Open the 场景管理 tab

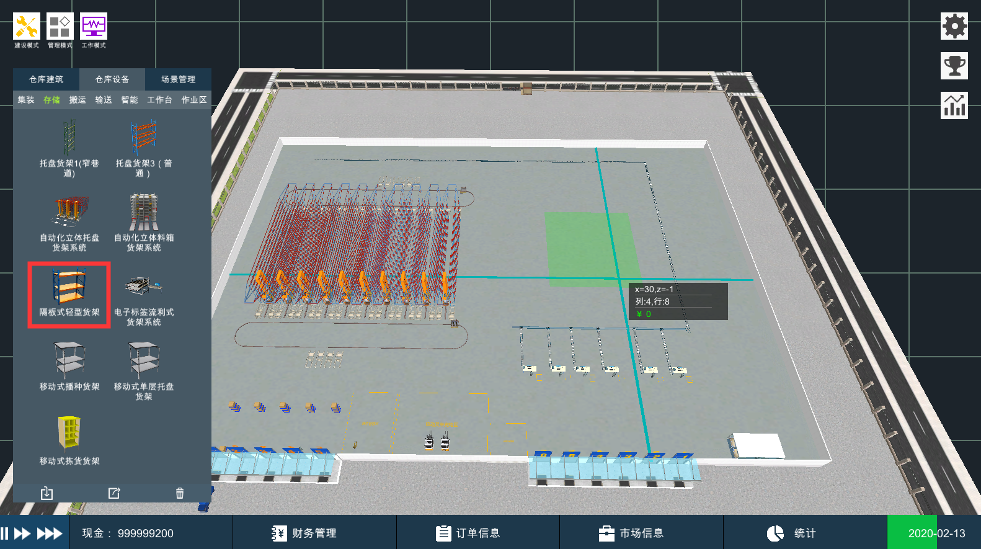[178, 79]
